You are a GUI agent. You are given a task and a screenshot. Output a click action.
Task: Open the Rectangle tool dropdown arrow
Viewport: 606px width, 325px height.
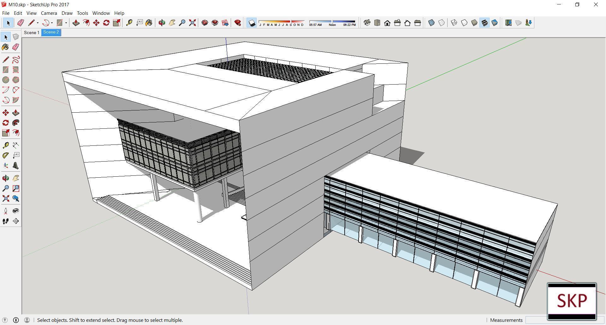click(x=66, y=23)
